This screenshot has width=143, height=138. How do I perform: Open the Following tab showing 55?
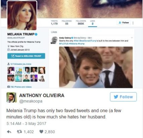point(67,22)
